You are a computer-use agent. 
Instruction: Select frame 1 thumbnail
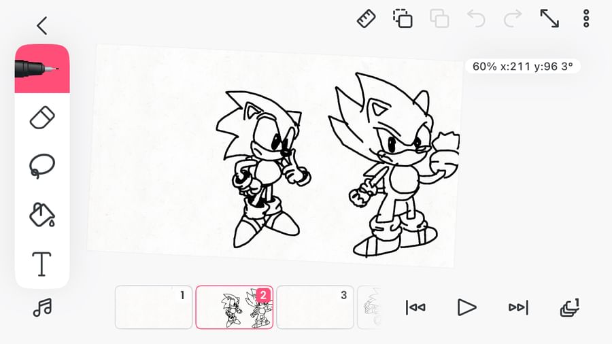[x=154, y=307]
